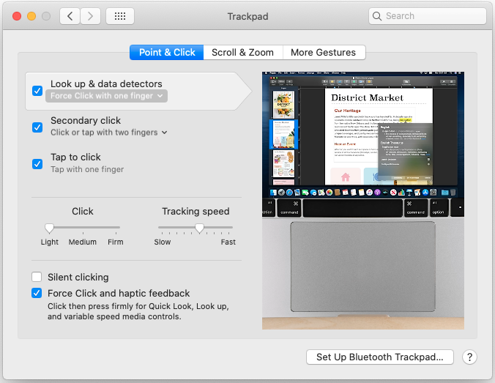Click the Tap with one finger text
The image size is (495, 383).
point(87,169)
